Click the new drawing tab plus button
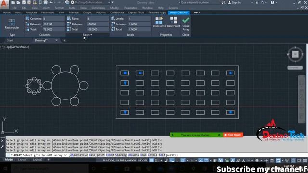 [x=64, y=40]
